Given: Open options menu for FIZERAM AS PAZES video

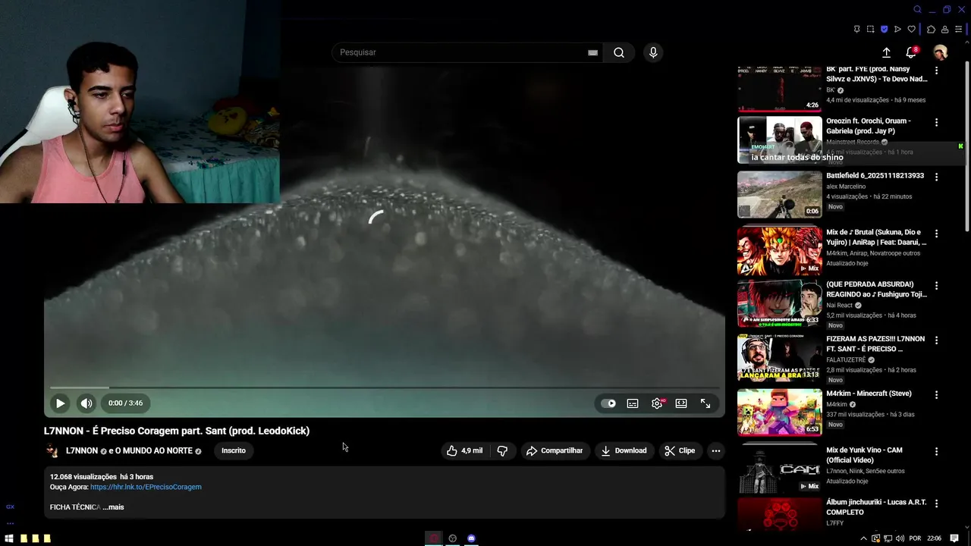Looking at the screenshot, I should click(x=936, y=340).
